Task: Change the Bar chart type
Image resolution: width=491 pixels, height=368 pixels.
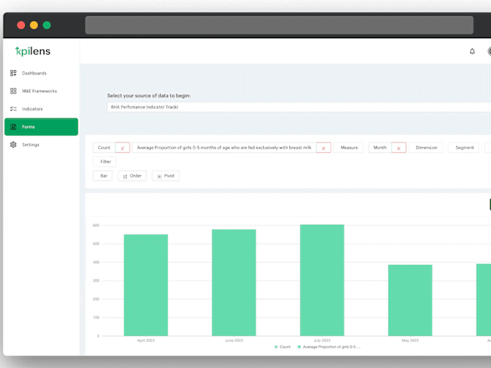Action: coord(104,176)
